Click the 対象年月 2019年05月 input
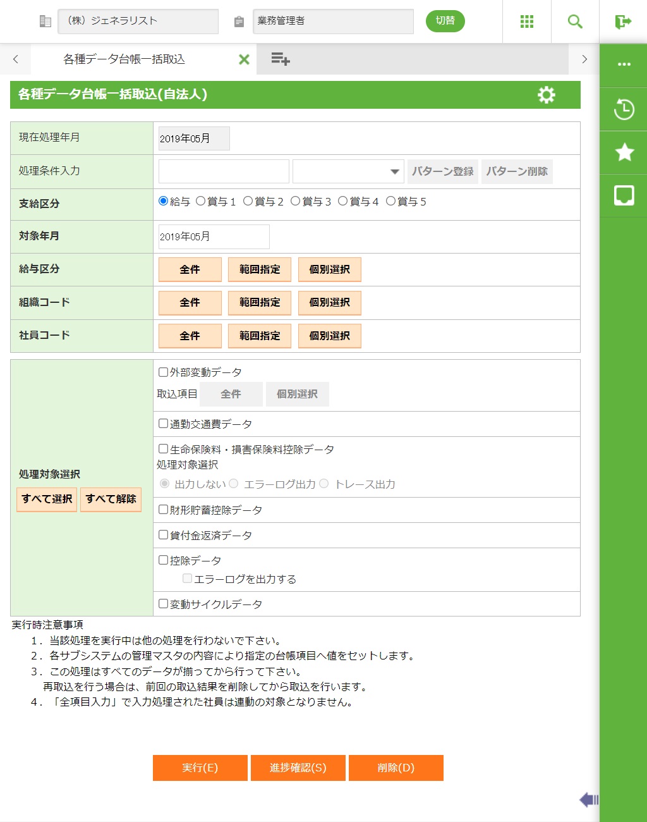The image size is (647, 822). (214, 236)
